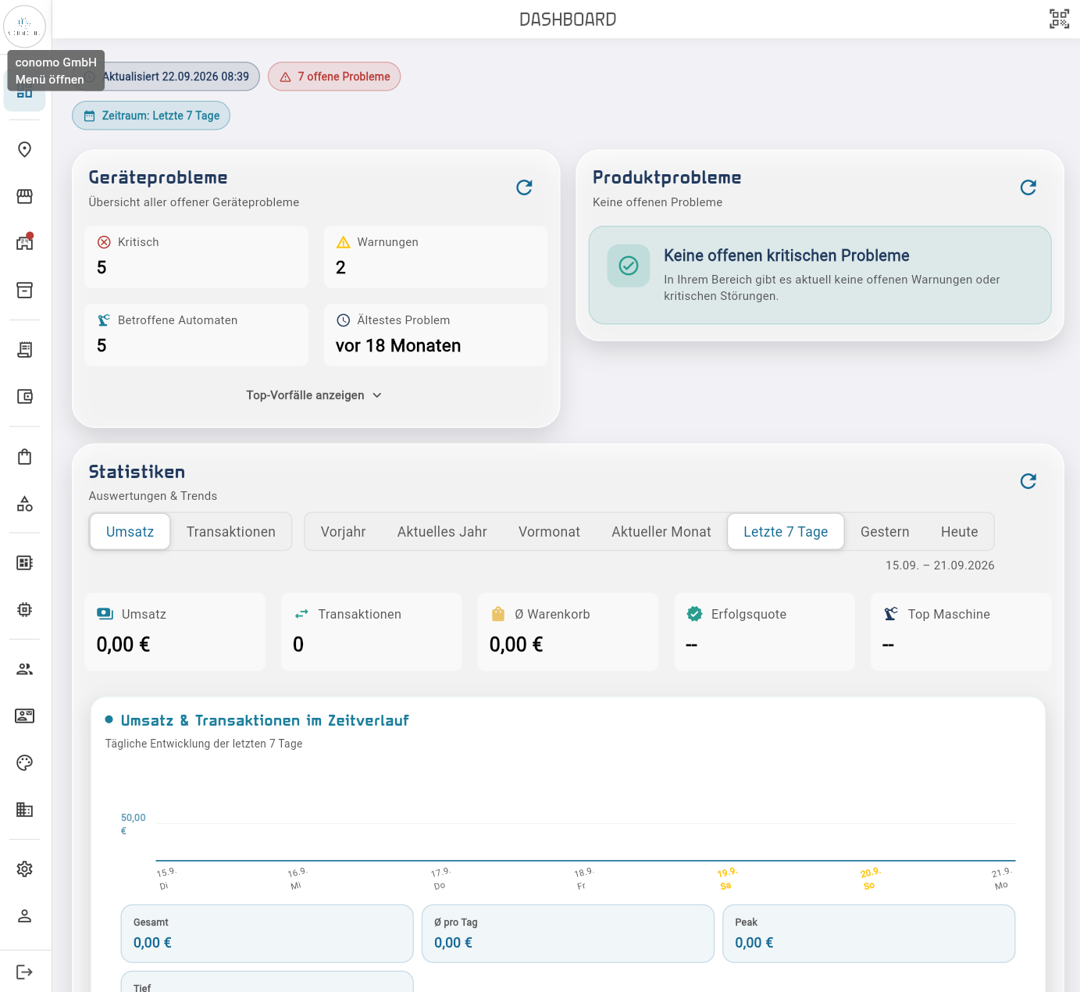Select the Vorjahr period
1080x992 pixels.
pyautogui.click(x=344, y=532)
